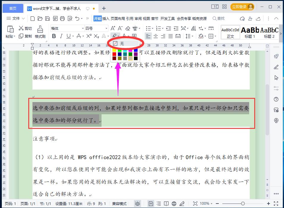Select the Format Painter tool

(x=40, y=31)
